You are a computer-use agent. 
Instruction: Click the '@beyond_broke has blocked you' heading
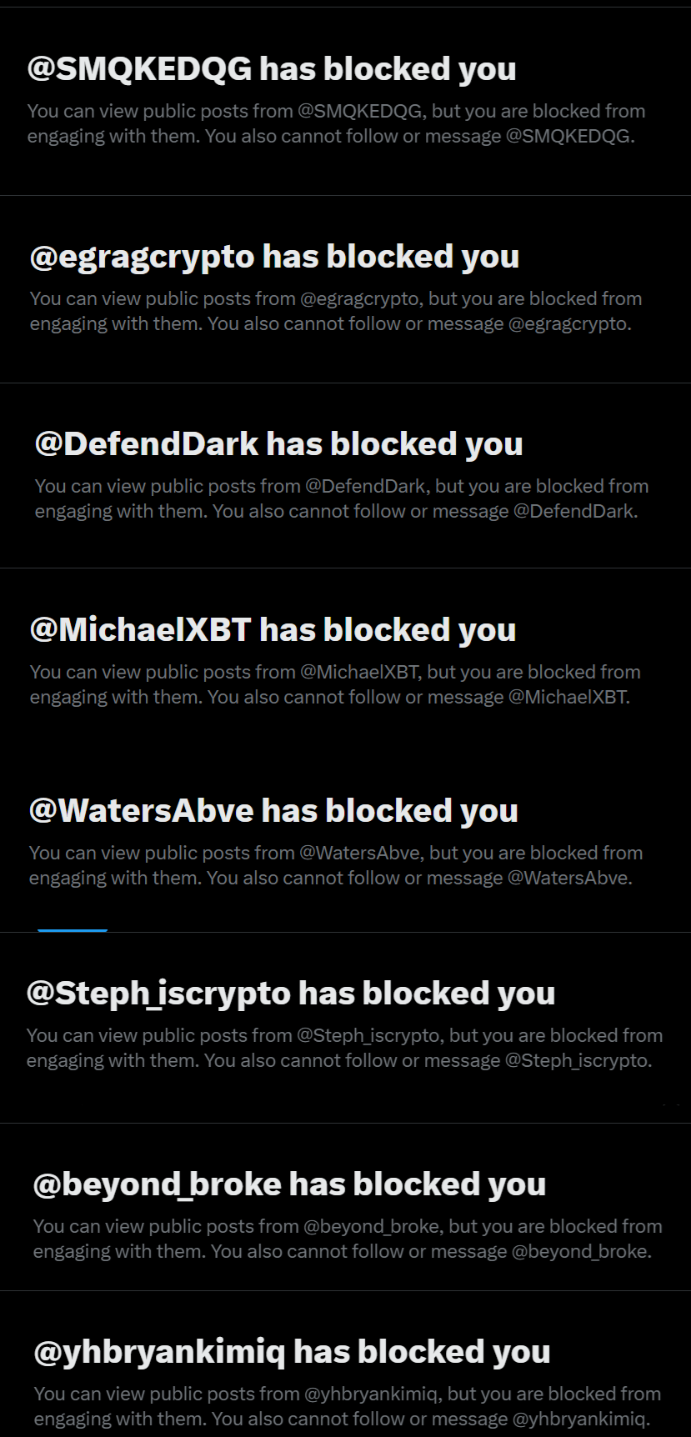(289, 1184)
